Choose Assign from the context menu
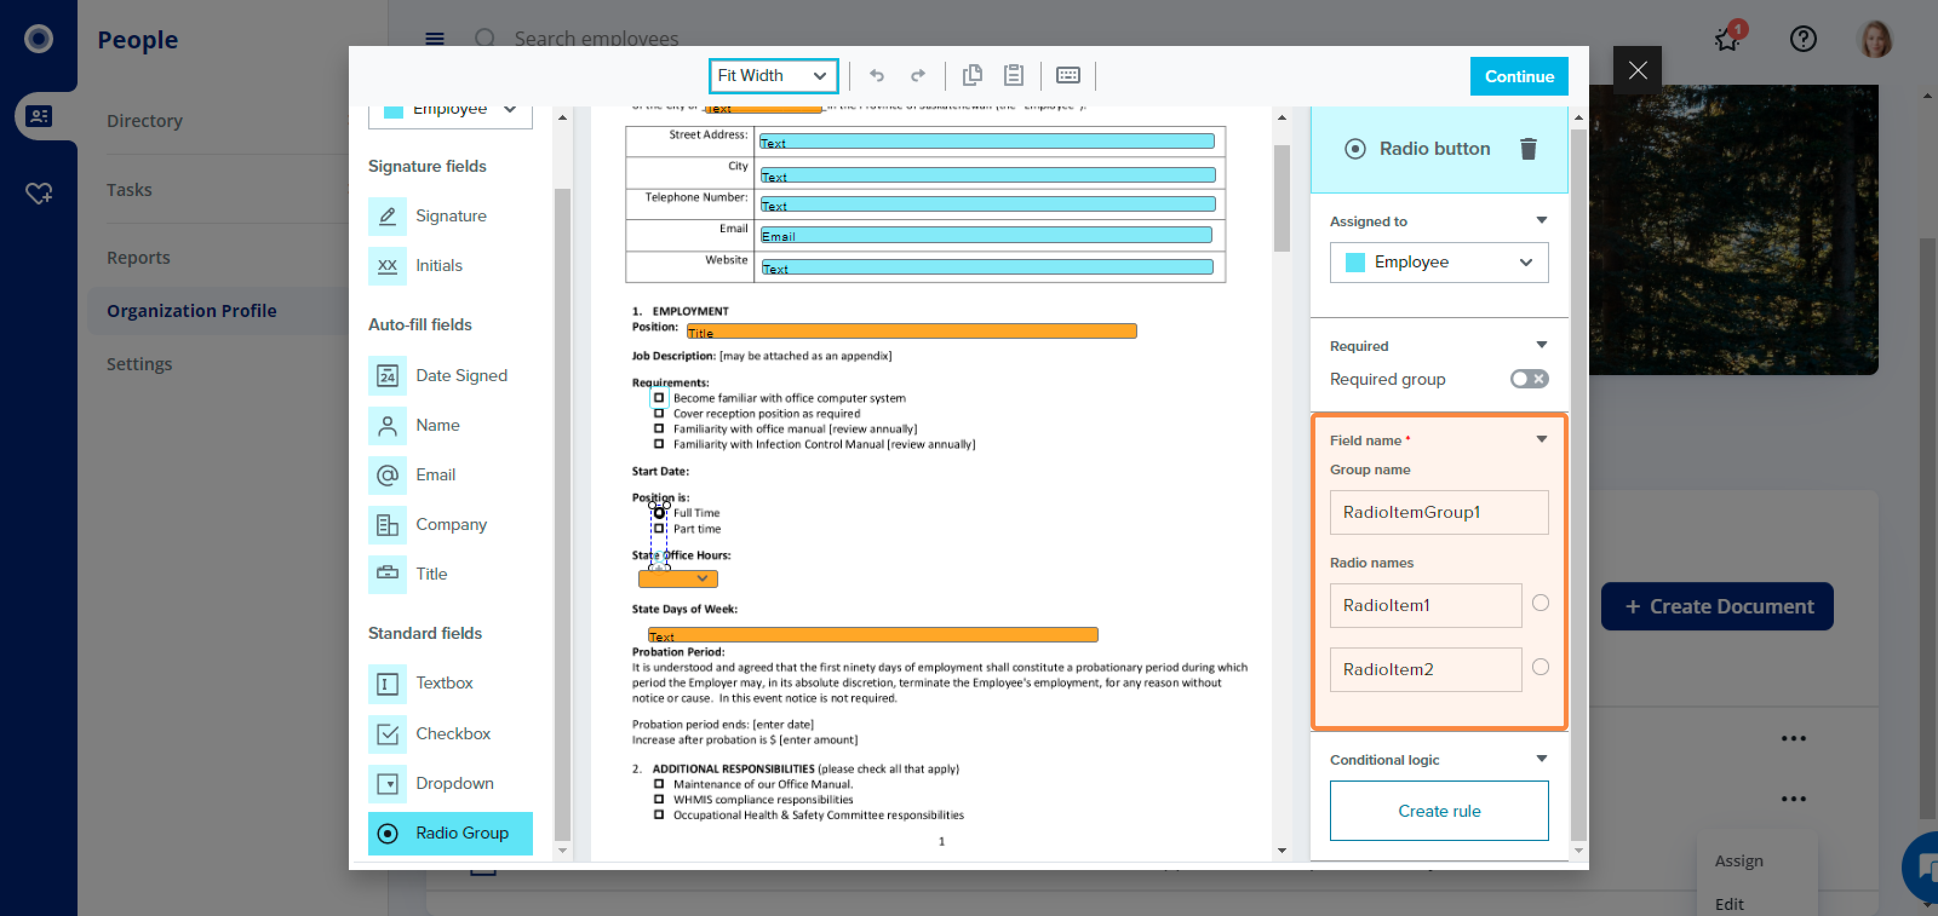1938x916 pixels. point(1738,860)
